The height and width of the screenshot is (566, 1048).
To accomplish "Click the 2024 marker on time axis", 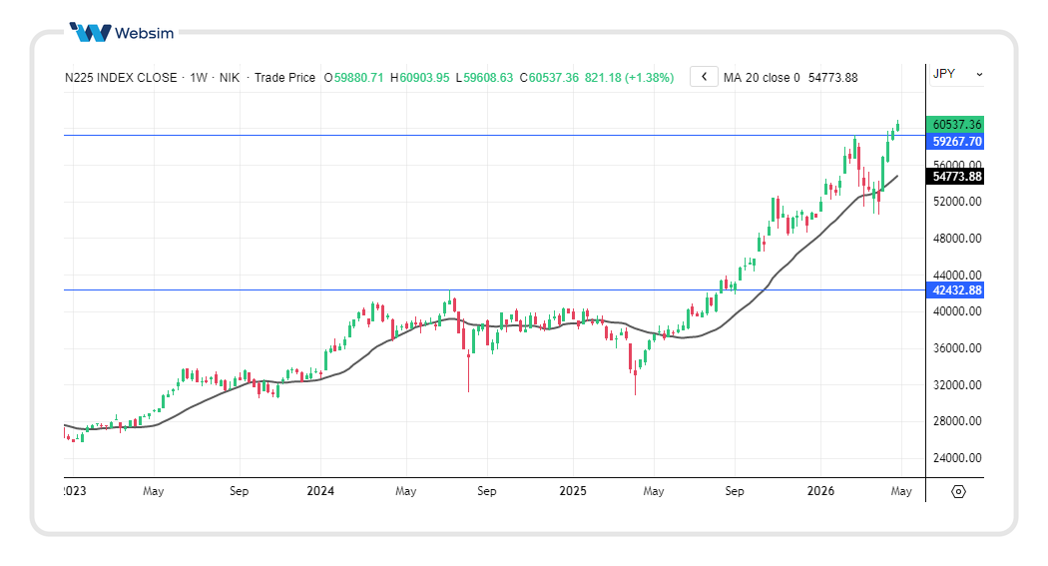I will (320, 491).
